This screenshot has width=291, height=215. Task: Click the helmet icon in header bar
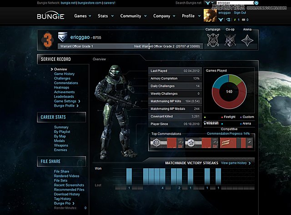click(228, 20)
